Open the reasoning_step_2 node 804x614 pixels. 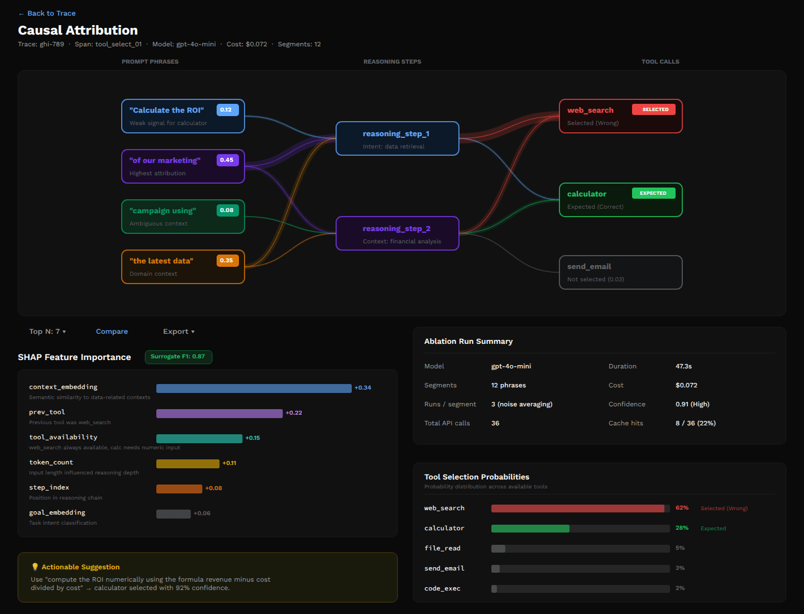(x=397, y=233)
